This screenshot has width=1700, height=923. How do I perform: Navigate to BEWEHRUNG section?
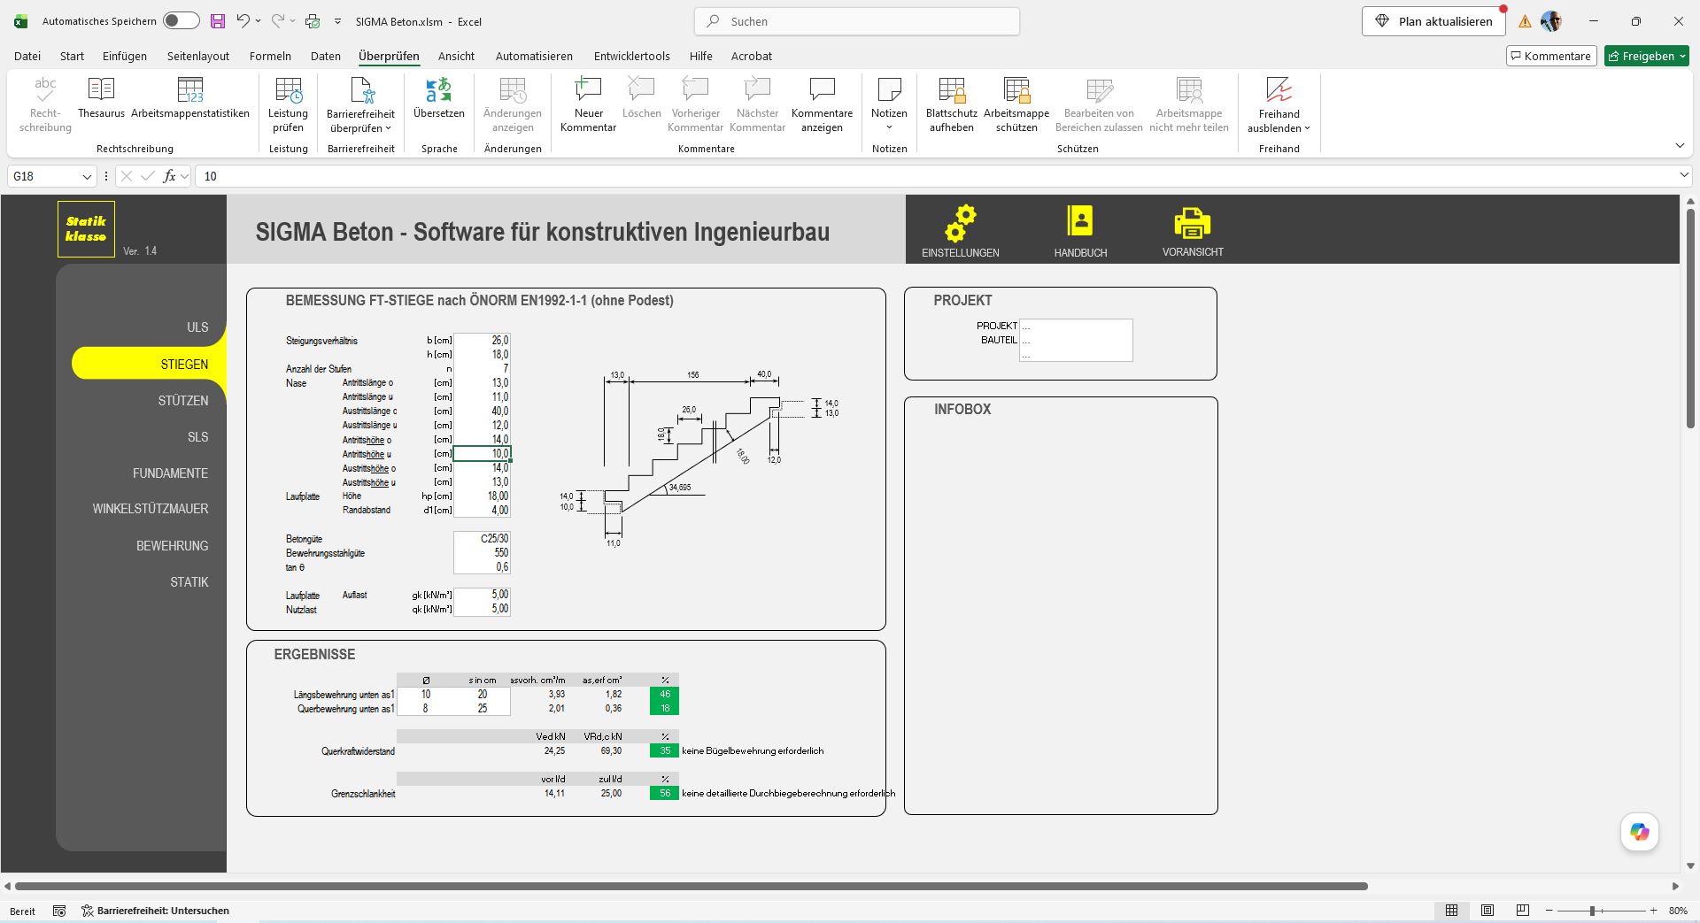pos(172,546)
